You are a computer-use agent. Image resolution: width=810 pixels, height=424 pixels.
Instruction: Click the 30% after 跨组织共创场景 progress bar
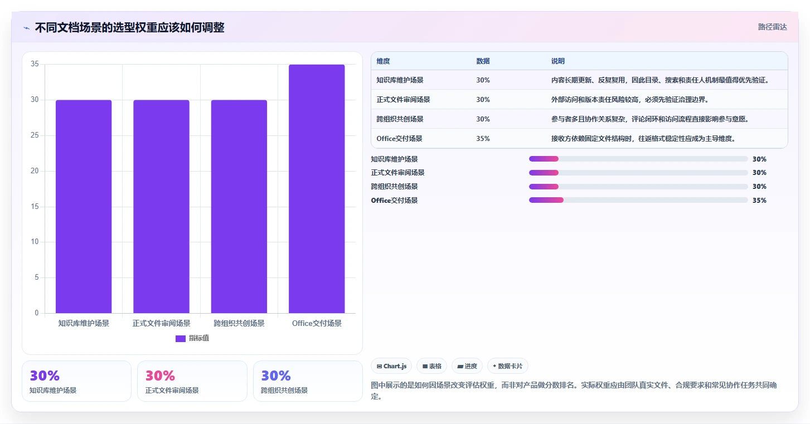[x=759, y=187]
